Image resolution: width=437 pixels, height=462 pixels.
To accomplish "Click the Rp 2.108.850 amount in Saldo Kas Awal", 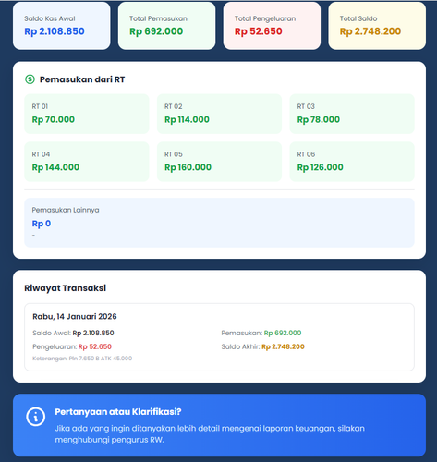I will click(55, 31).
